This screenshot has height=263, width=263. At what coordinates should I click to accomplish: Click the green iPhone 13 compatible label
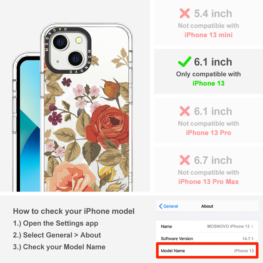click(x=209, y=83)
